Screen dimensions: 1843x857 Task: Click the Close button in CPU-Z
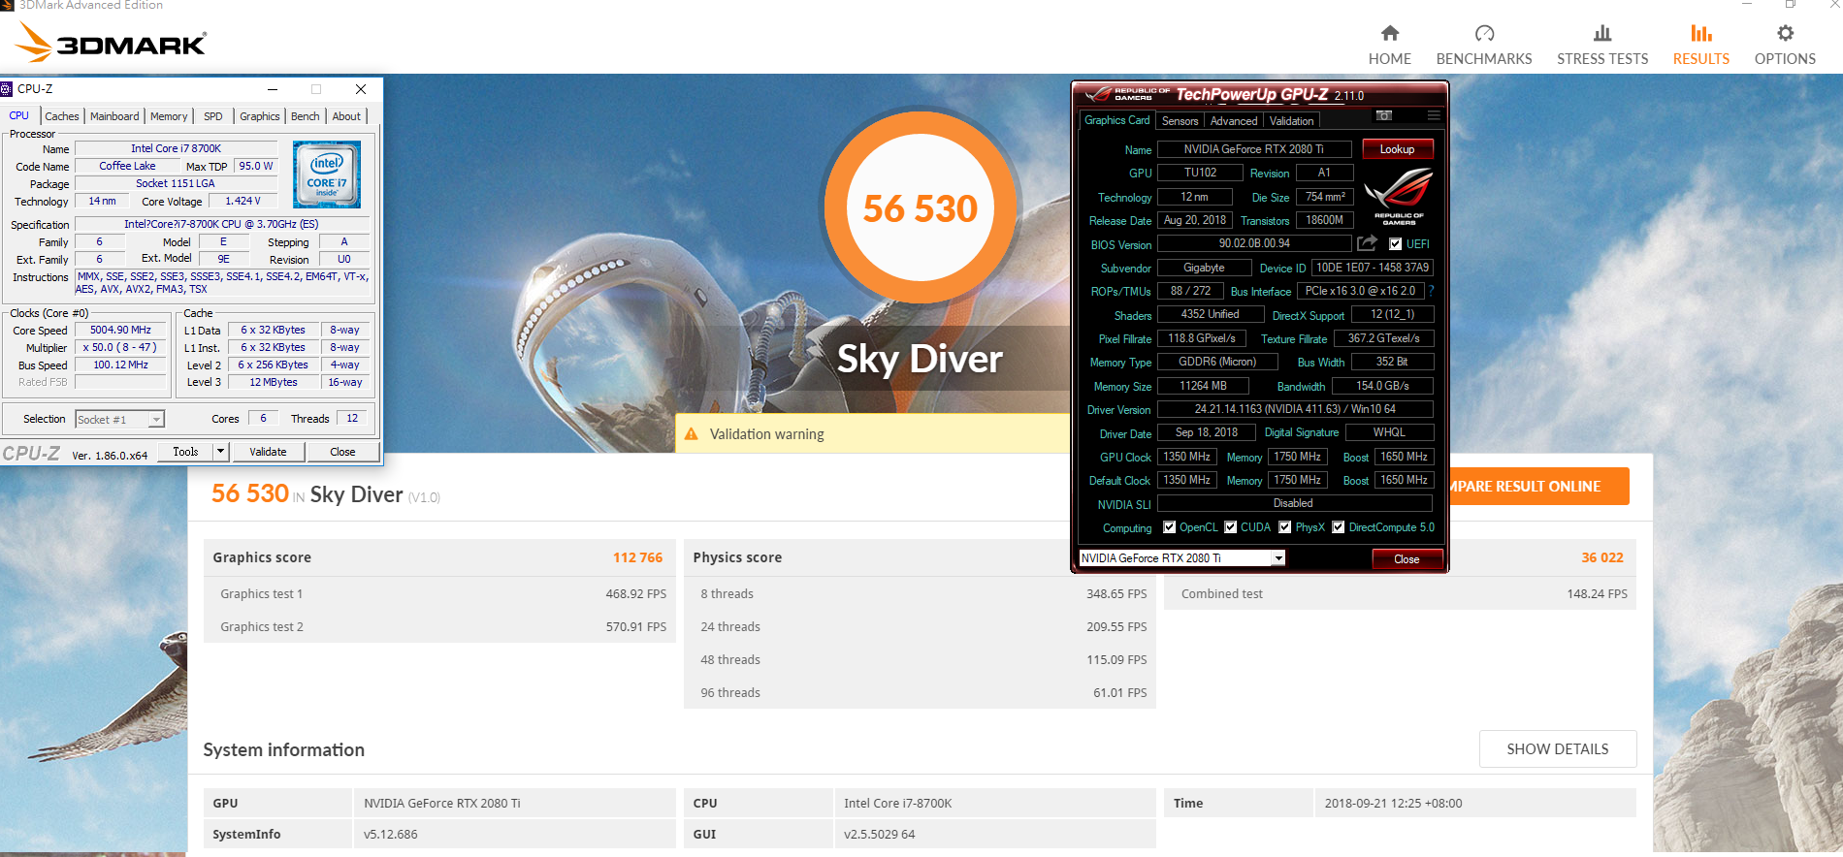click(342, 452)
